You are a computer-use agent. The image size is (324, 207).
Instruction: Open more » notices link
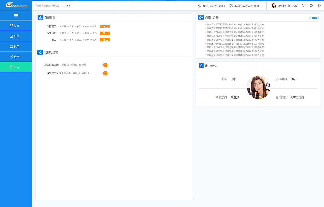(x=314, y=18)
